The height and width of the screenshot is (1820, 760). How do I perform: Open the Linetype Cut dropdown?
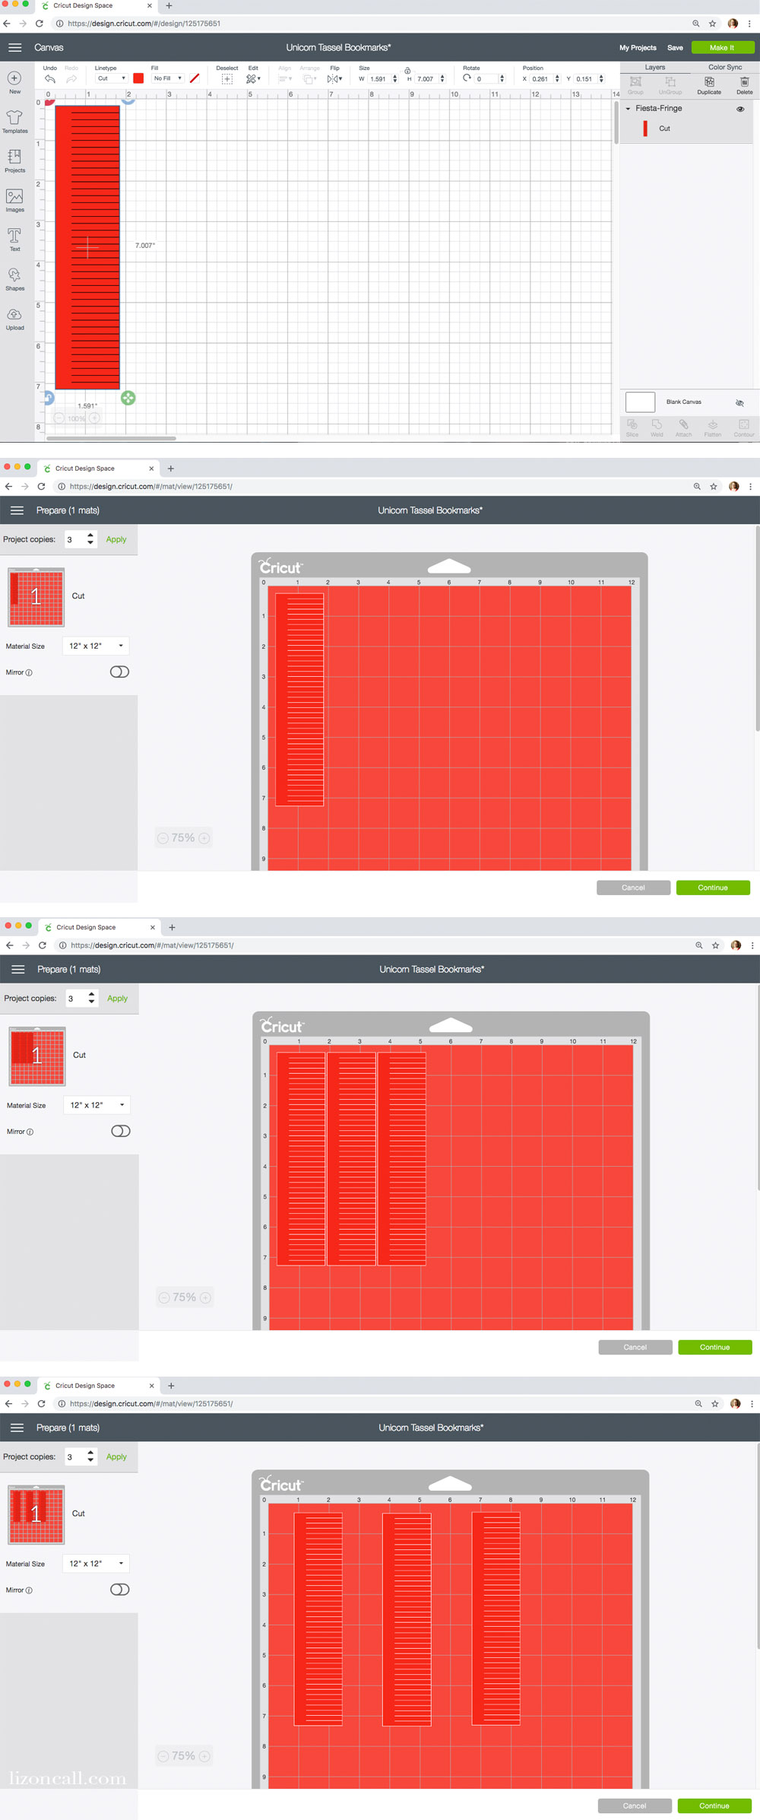tap(112, 78)
